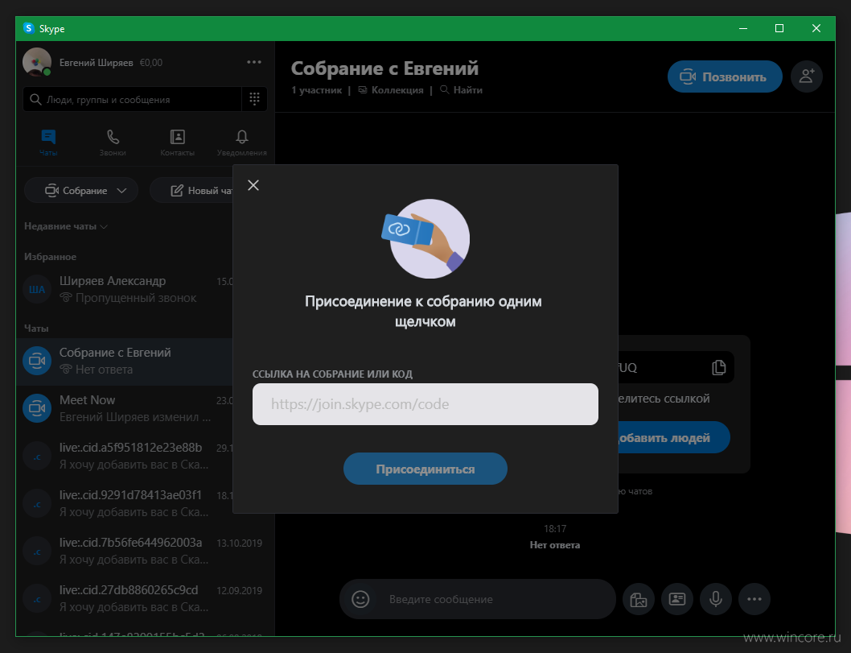851x653 pixels.
Task: Open the dial pad icon
Action: click(x=254, y=99)
